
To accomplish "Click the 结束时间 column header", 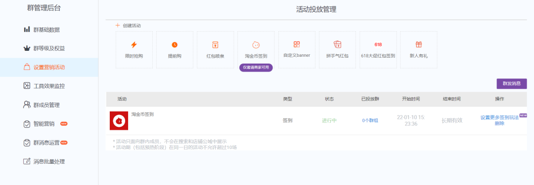I will [x=451, y=99].
